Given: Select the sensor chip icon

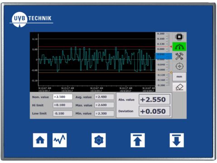Looking at the screenshot, I should click(x=179, y=37).
